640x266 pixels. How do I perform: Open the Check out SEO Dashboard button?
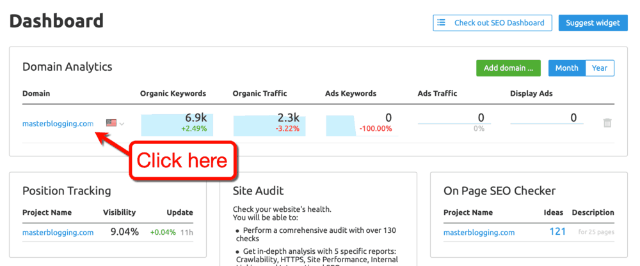click(492, 23)
